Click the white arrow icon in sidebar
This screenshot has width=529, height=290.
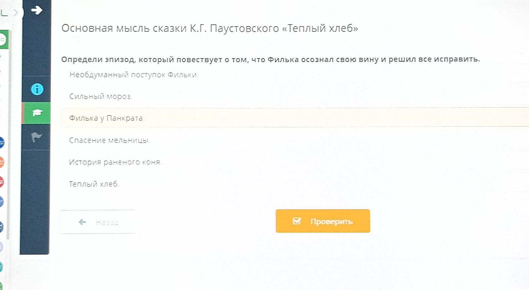click(x=37, y=10)
